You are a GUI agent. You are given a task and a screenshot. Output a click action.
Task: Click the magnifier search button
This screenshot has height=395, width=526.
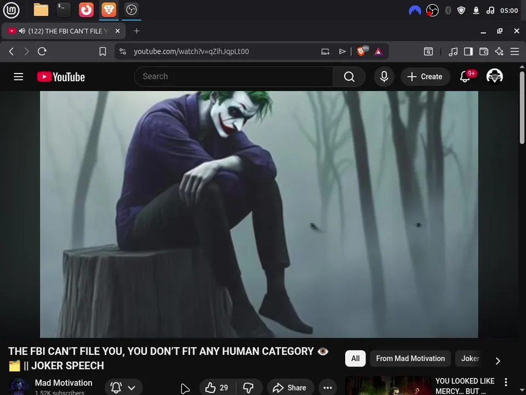(x=349, y=77)
